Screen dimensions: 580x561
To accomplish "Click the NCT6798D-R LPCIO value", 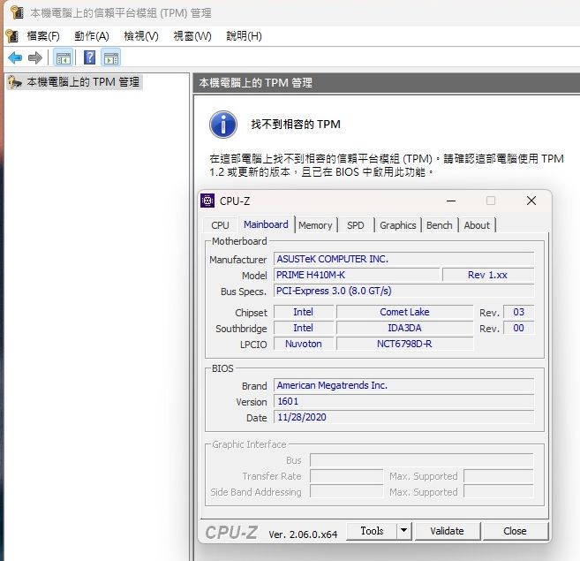I will (x=404, y=344).
